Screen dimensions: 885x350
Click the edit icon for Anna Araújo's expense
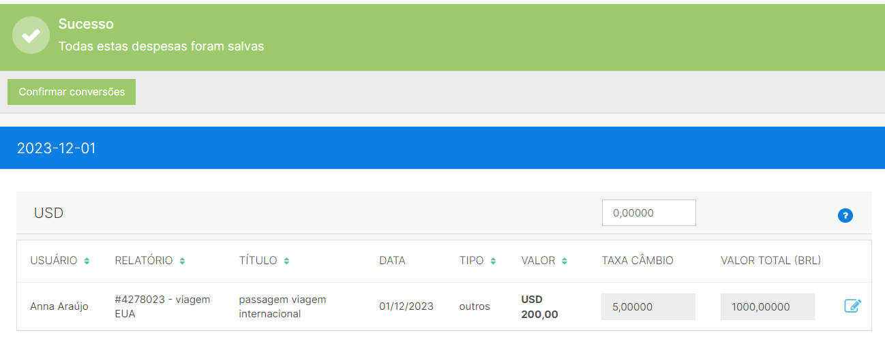[852, 306]
